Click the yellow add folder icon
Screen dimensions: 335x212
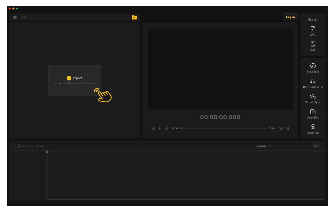pyautogui.click(x=134, y=17)
